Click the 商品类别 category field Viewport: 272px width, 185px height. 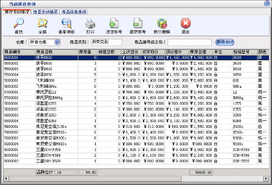click(106, 42)
